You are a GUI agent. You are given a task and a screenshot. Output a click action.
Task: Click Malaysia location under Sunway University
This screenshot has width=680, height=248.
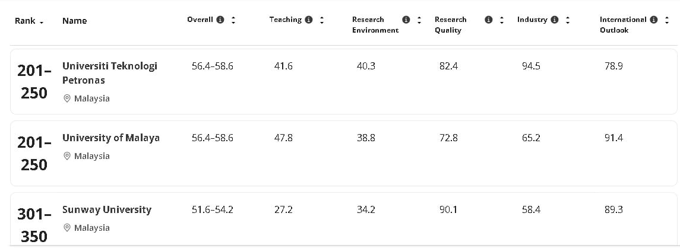pyautogui.click(x=91, y=228)
